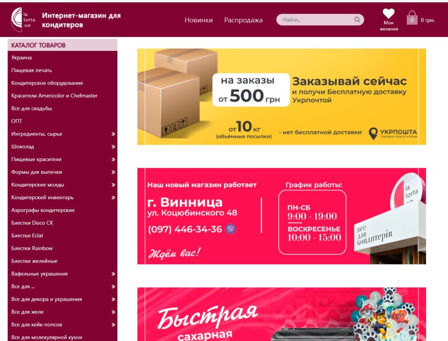Screen dimensions: 448x341
Task: Expand the Вафельные украшения arrow
Action: coord(113,274)
